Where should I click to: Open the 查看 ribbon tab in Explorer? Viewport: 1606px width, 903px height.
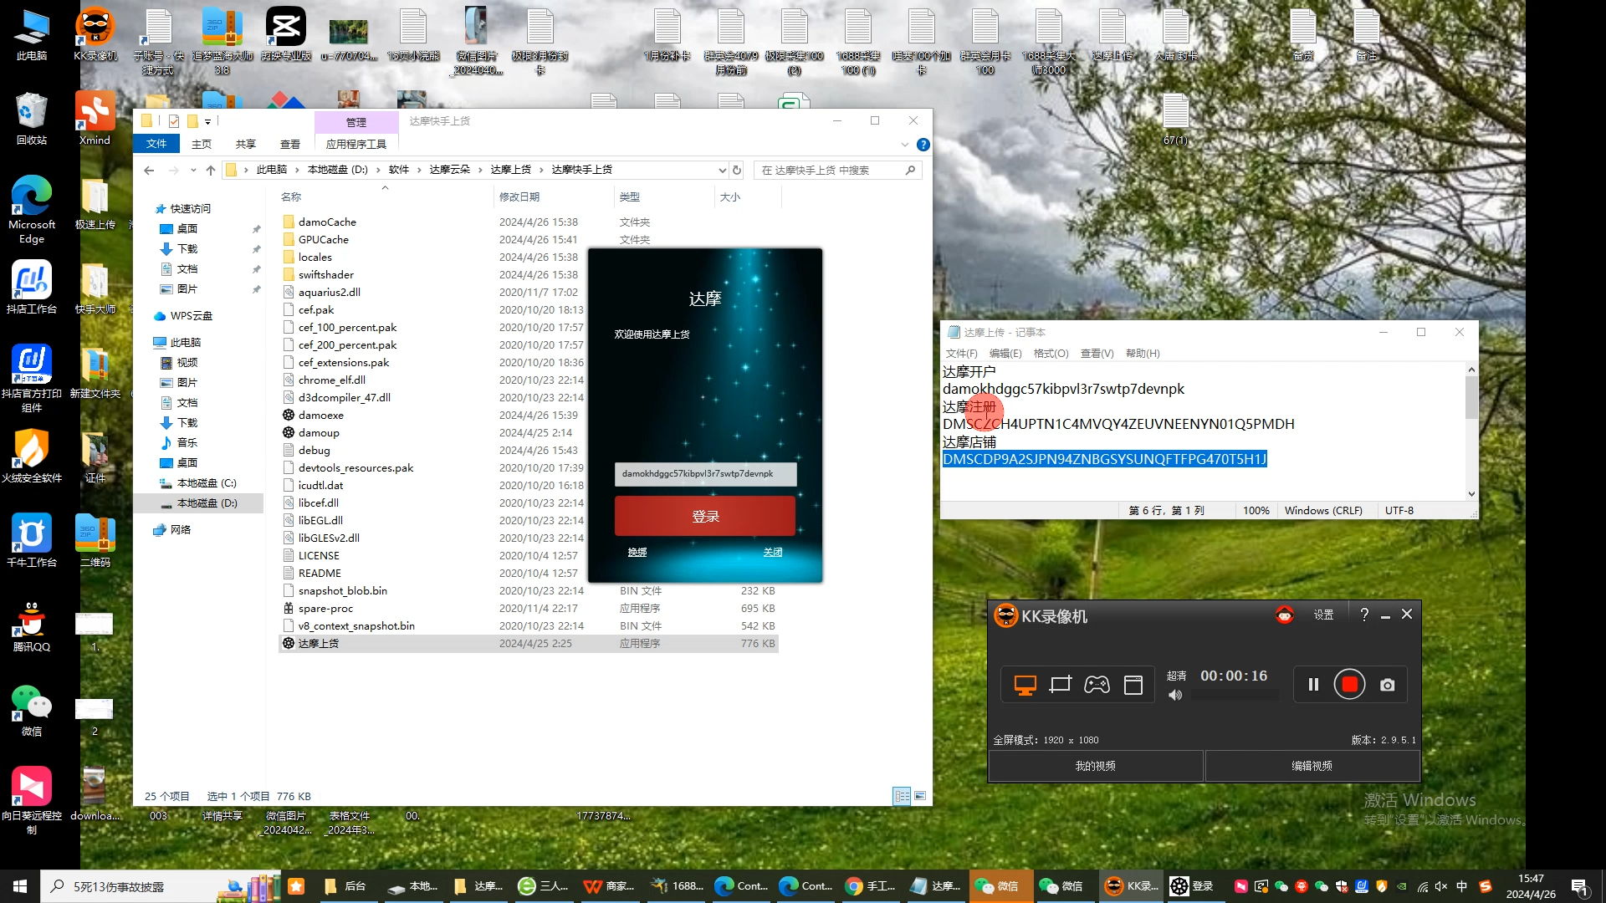click(x=289, y=145)
